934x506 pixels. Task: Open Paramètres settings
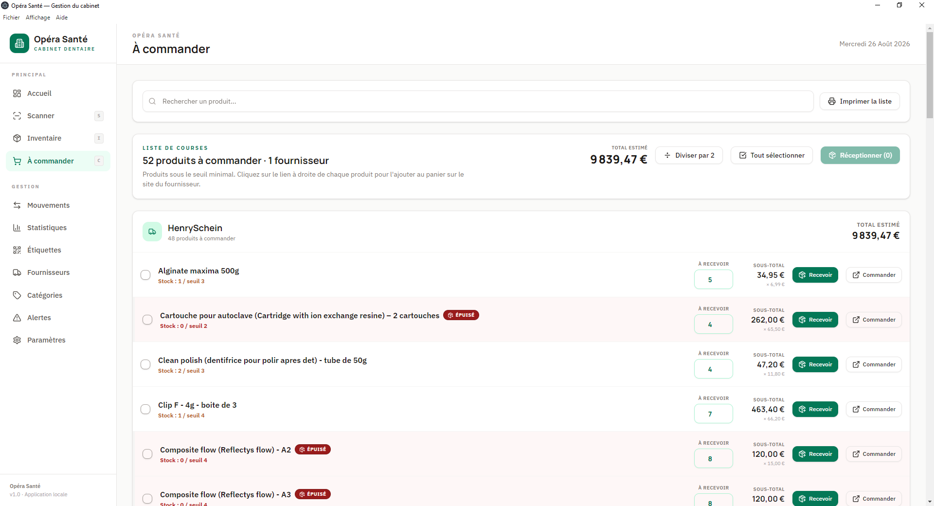pyautogui.click(x=58, y=340)
